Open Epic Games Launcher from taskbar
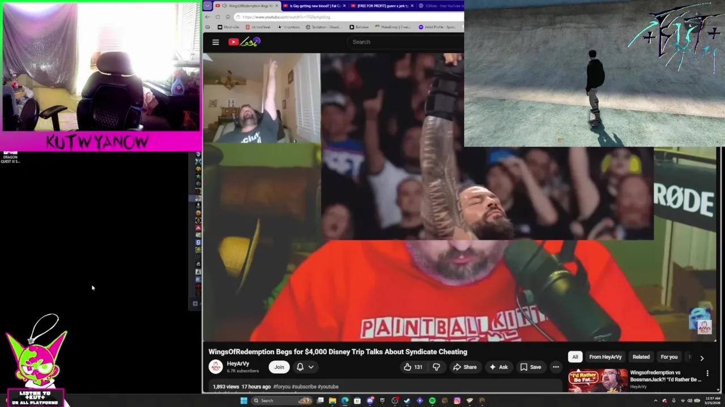This screenshot has height=407, width=725. tap(382, 401)
